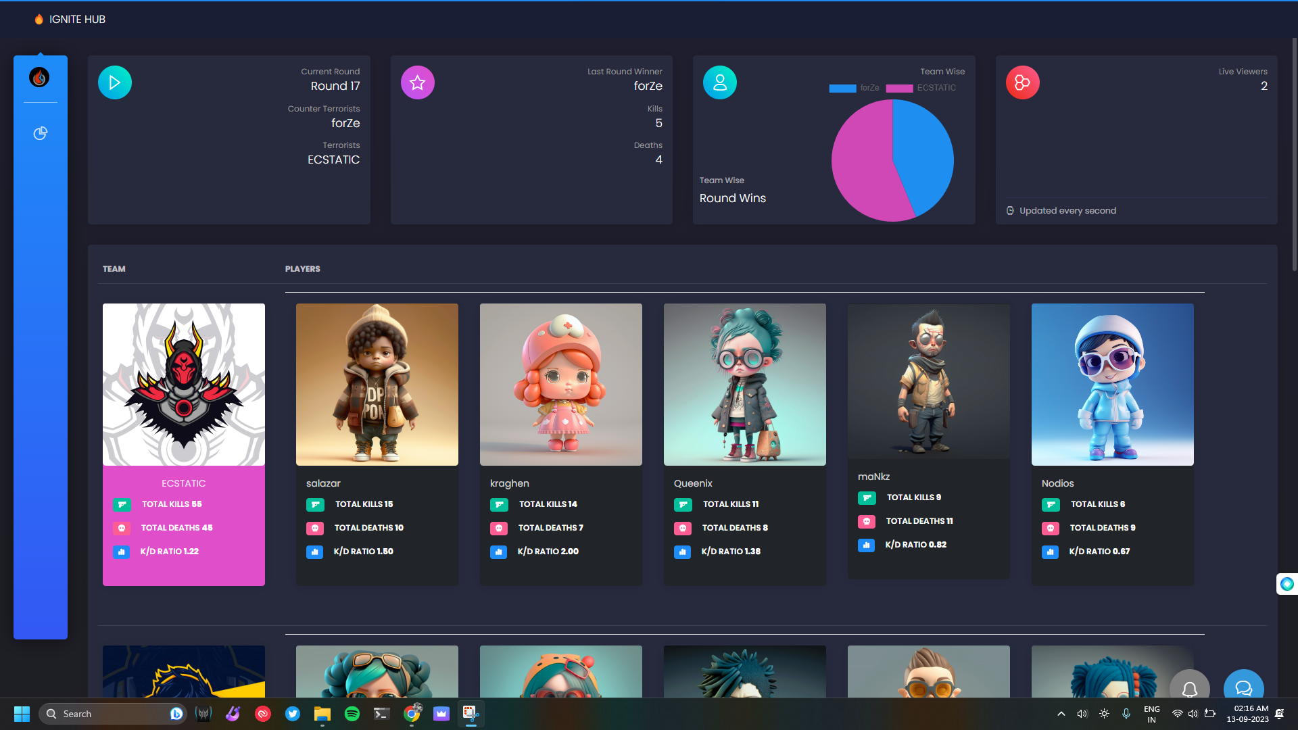Image resolution: width=1298 pixels, height=730 pixels.
Task: Open Spotify from the taskbar
Action: tap(352, 714)
